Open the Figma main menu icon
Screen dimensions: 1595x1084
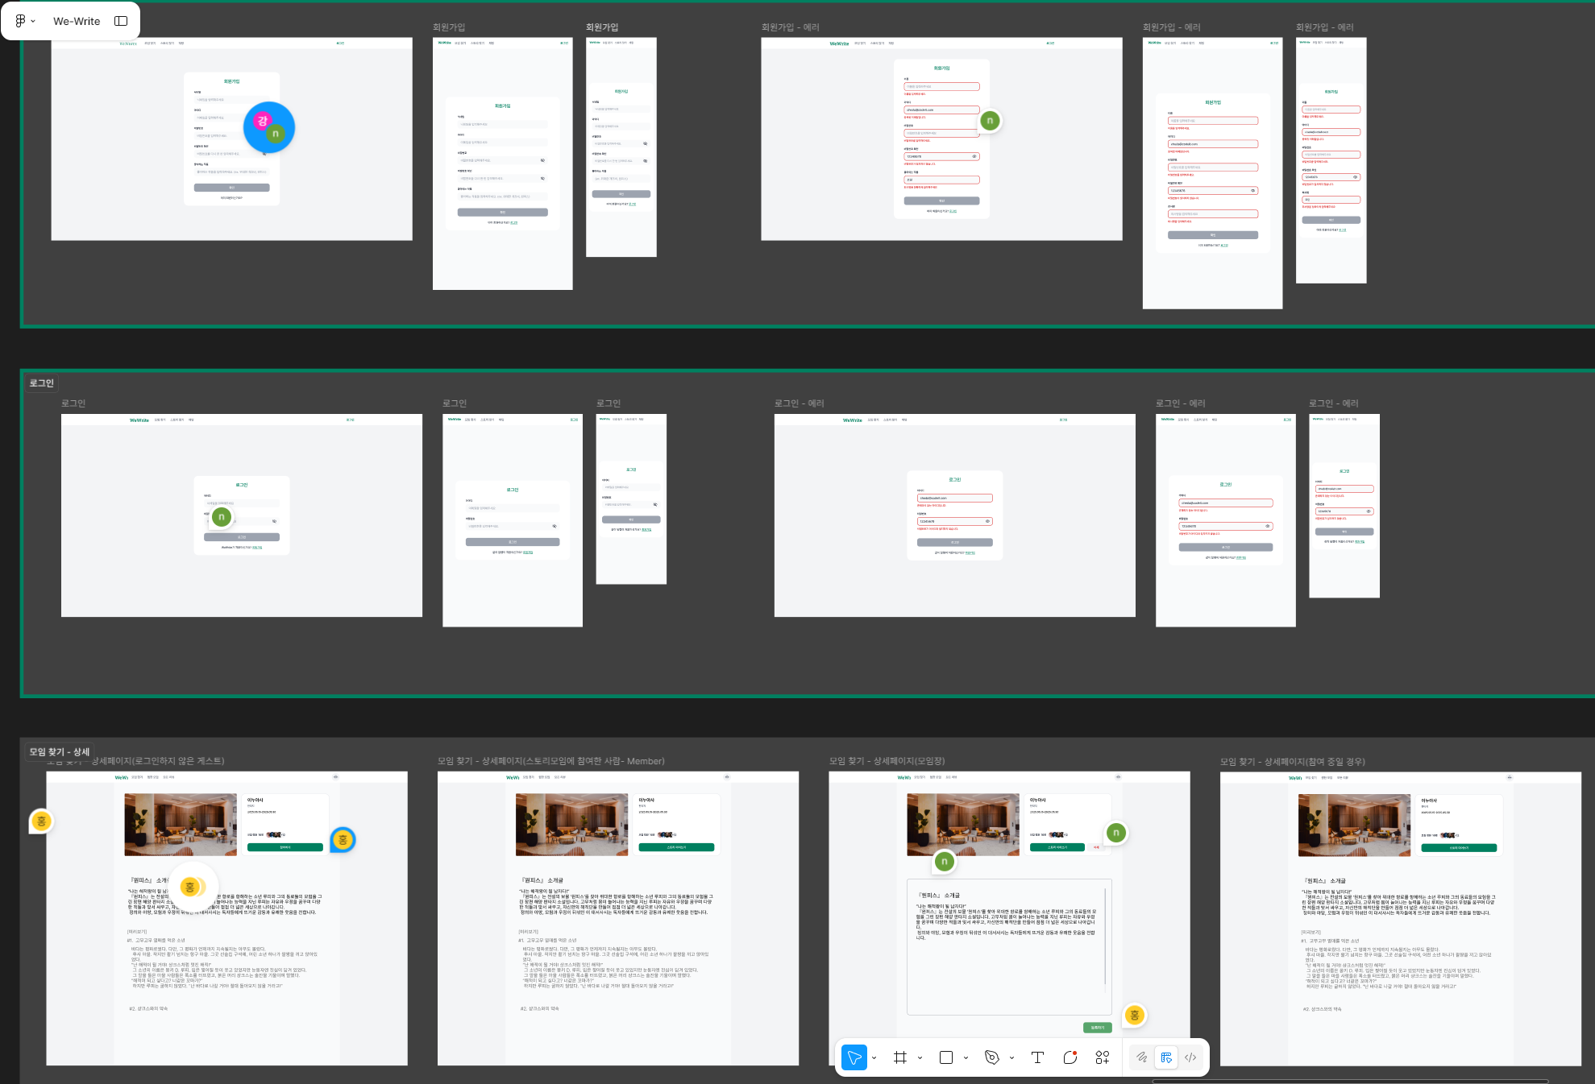click(21, 21)
